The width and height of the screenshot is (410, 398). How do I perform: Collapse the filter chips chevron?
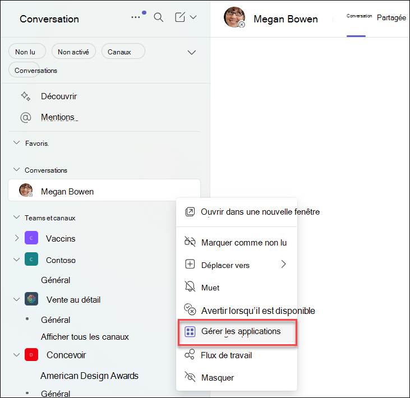coord(192,53)
